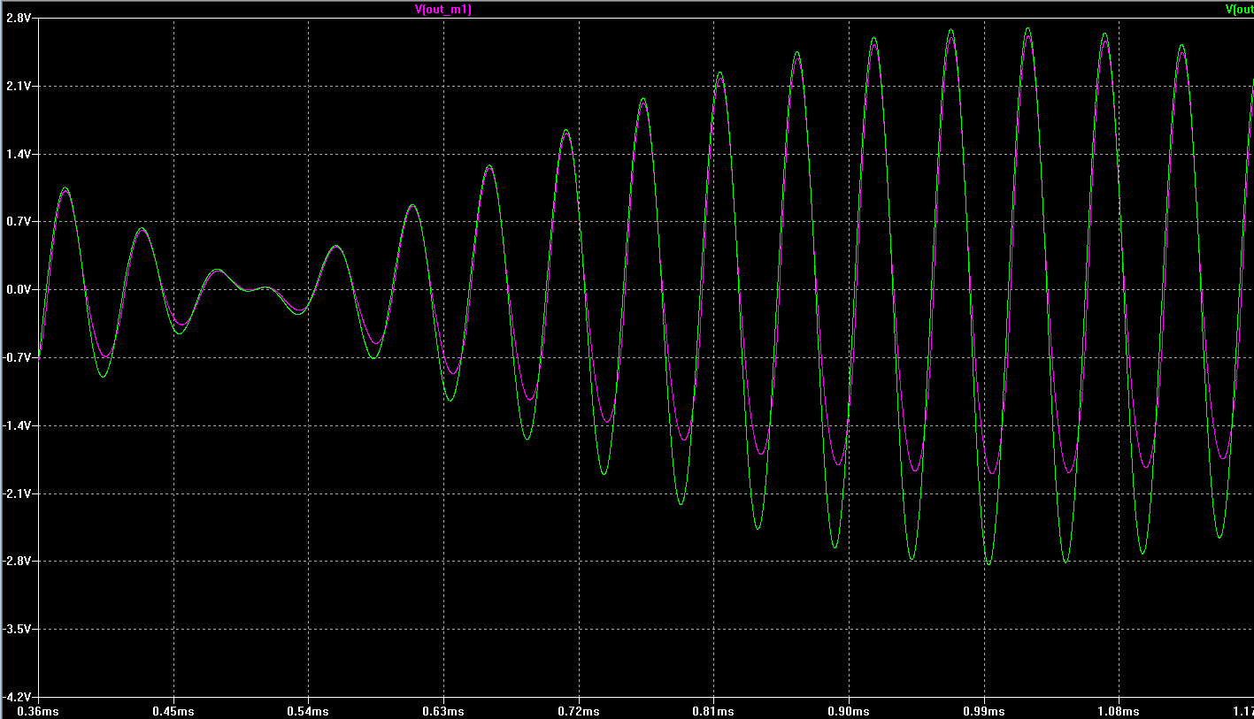Click the 0.36ms time axis label
The image size is (1254, 719).
point(39,711)
